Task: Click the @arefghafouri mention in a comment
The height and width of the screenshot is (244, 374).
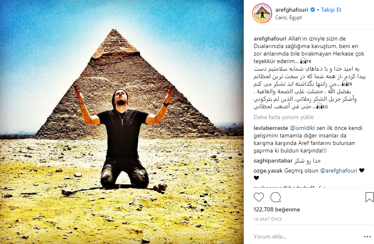Action: point(339,171)
